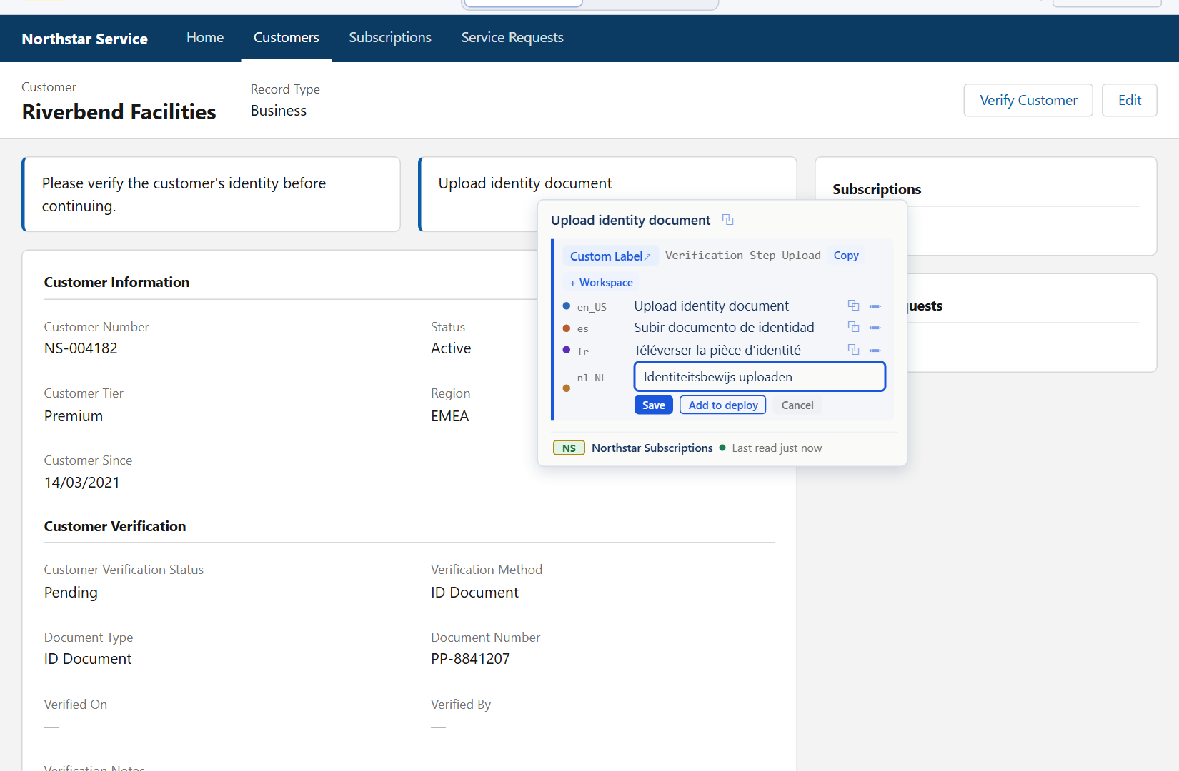This screenshot has height=771, width=1179.
Task: Click Document Number PP-8841207
Action: click(470, 658)
